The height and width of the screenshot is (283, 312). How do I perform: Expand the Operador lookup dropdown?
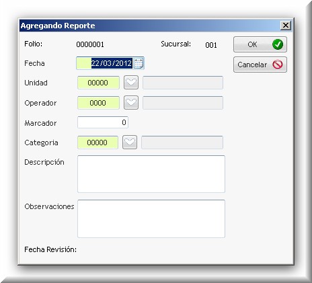[131, 103]
